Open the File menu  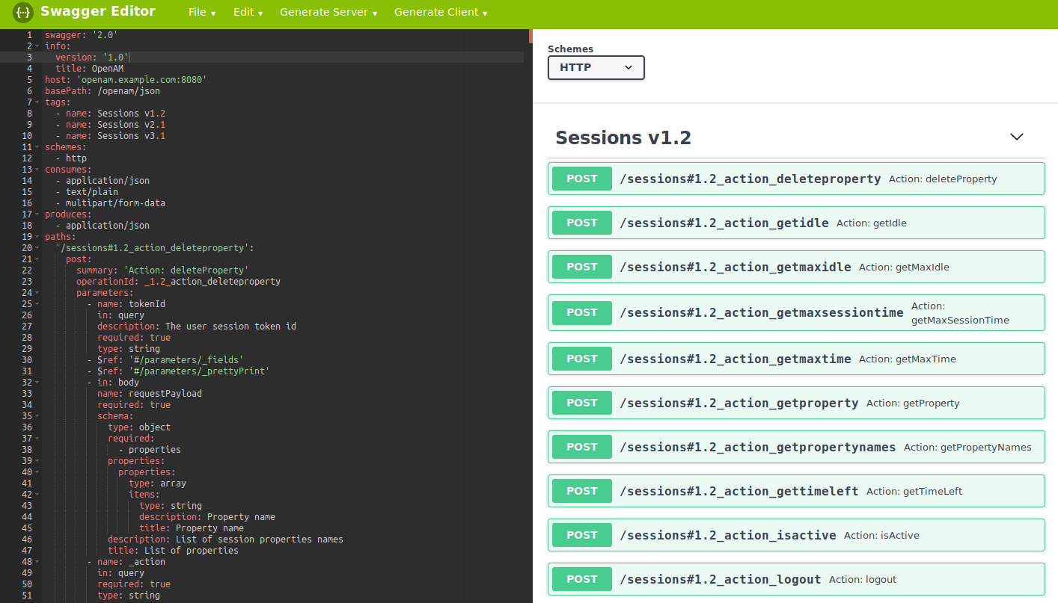[202, 13]
